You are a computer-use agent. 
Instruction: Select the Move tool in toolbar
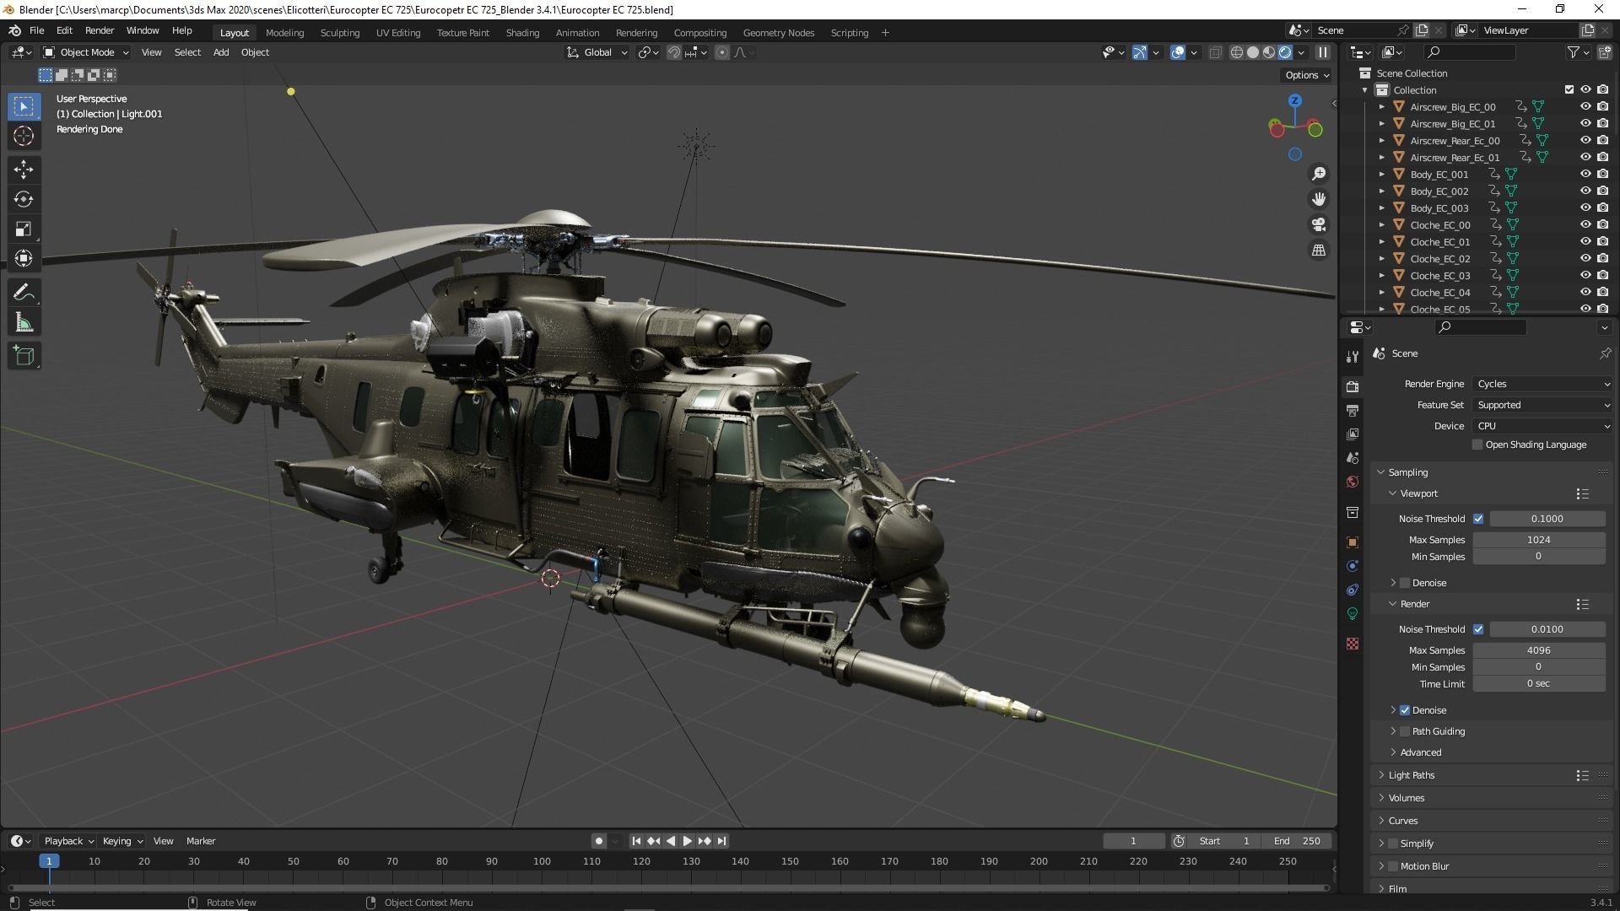coord(24,170)
